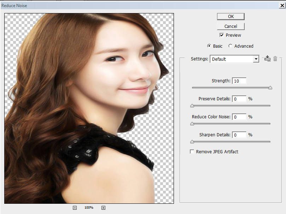Screen dimensions: 286x214
Task: Click the save settings icon
Action: point(267,59)
